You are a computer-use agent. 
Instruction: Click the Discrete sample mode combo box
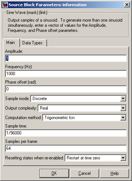coord(78,99)
